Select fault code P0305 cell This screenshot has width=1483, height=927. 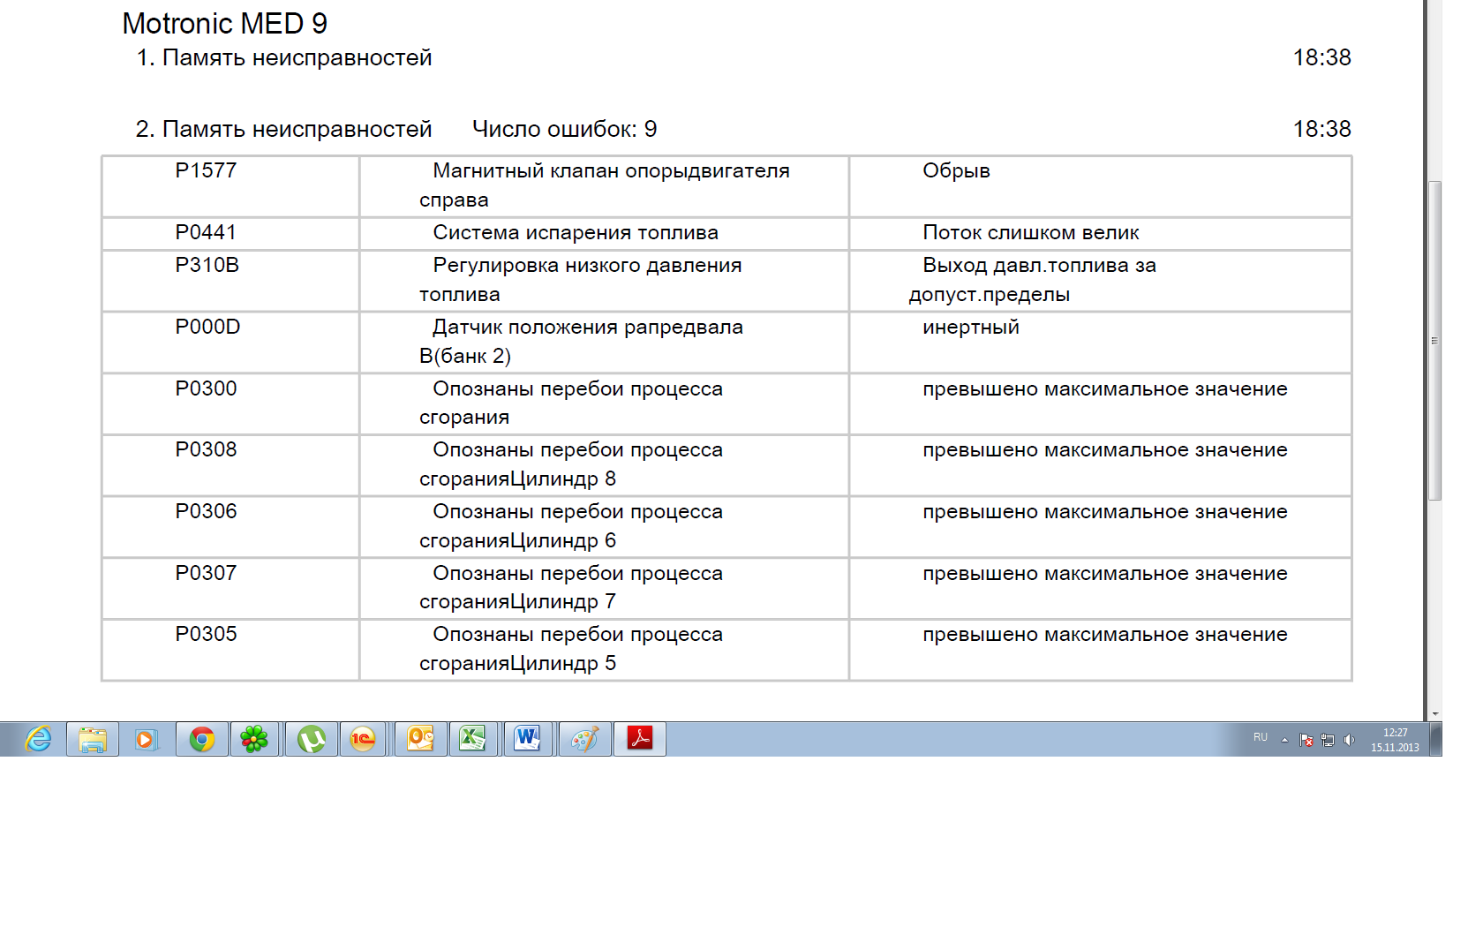click(x=230, y=650)
